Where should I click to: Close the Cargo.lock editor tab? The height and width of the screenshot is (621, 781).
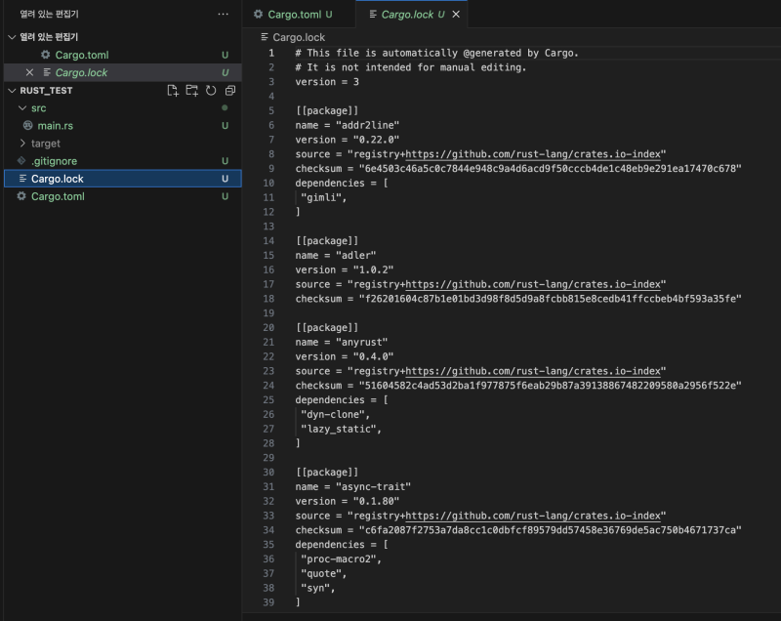(456, 15)
